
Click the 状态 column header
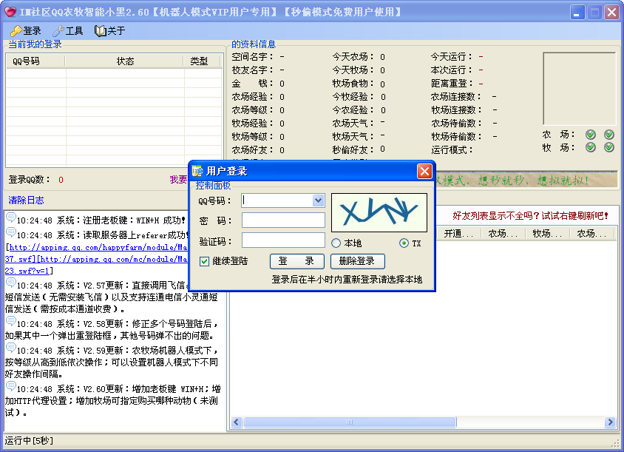[124, 61]
